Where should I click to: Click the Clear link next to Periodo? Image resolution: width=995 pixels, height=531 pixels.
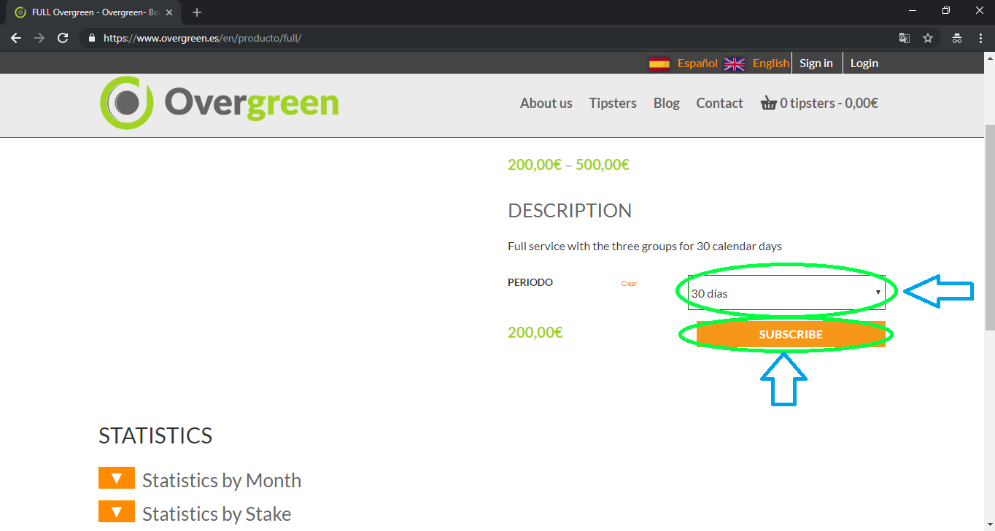[x=629, y=284]
